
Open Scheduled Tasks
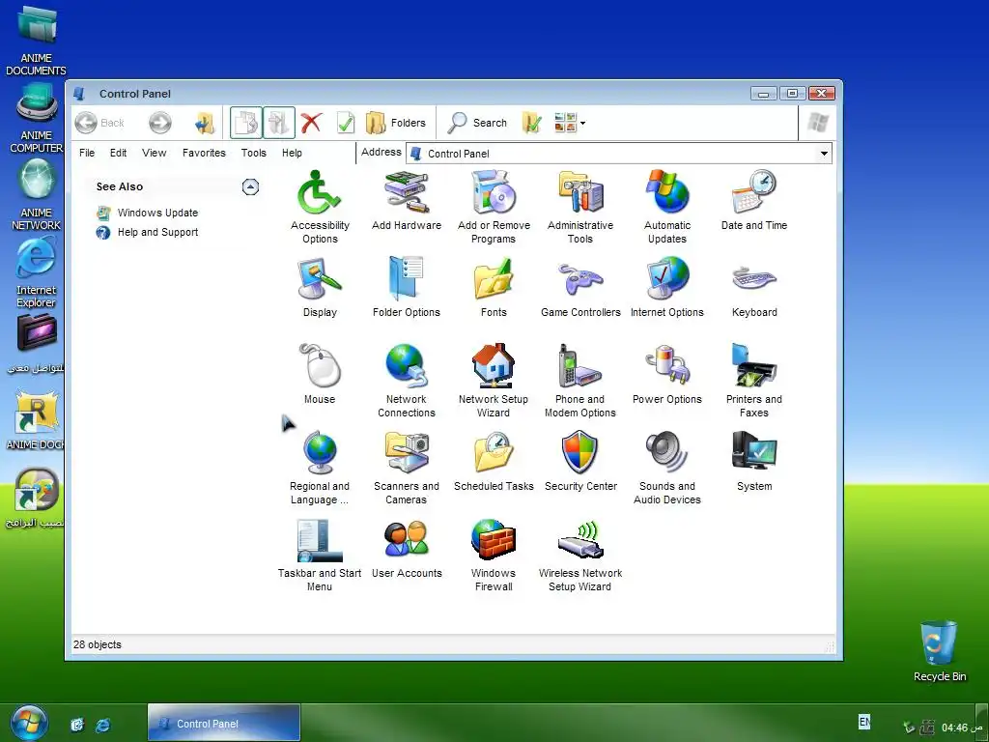(x=494, y=461)
